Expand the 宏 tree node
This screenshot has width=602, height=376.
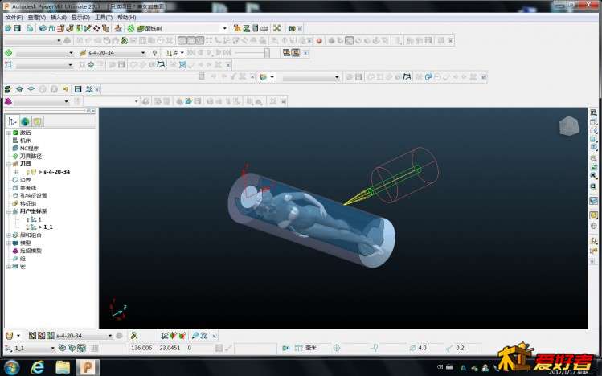coord(9,267)
